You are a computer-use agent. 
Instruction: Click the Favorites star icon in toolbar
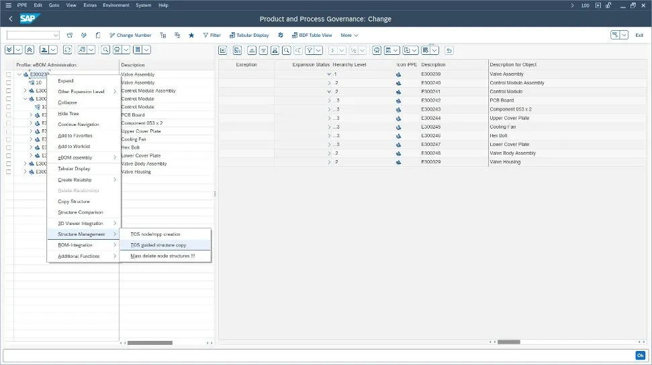pyautogui.click(x=191, y=35)
